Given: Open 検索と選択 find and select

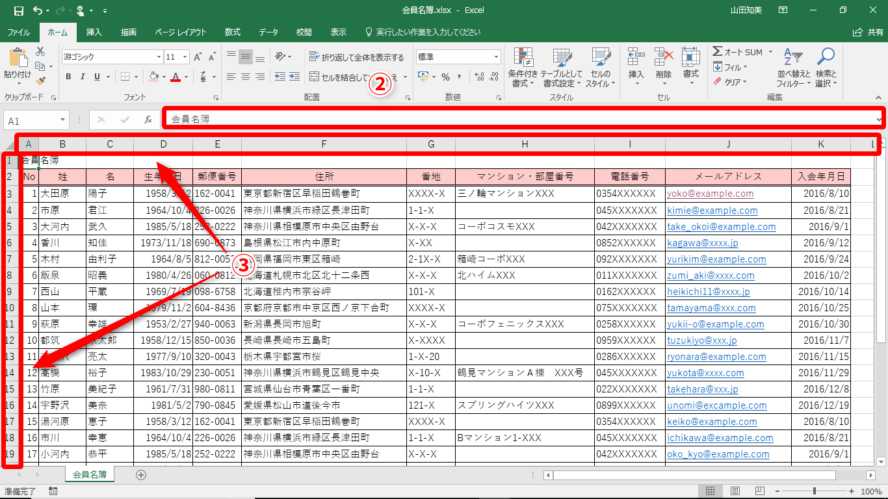Looking at the screenshot, I should tap(826, 68).
